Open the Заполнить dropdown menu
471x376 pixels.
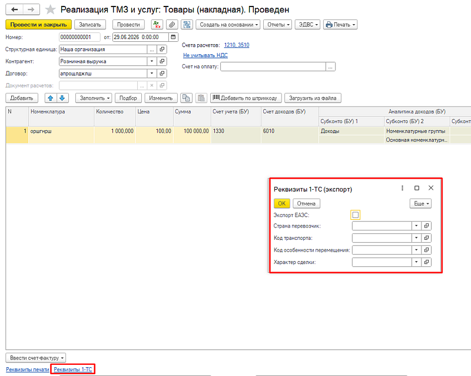pos(94,98)
